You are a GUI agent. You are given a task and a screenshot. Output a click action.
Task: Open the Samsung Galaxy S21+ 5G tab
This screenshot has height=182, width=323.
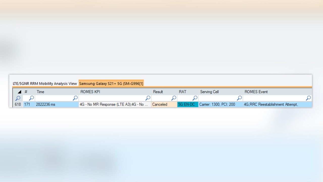point(111,83)
